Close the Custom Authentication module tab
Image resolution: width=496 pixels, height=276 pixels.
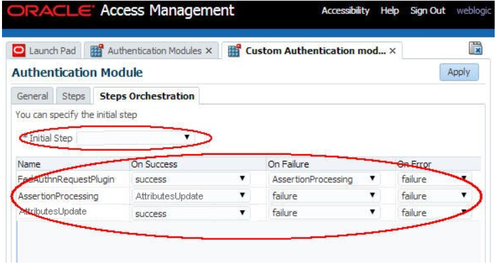[392, 51]
